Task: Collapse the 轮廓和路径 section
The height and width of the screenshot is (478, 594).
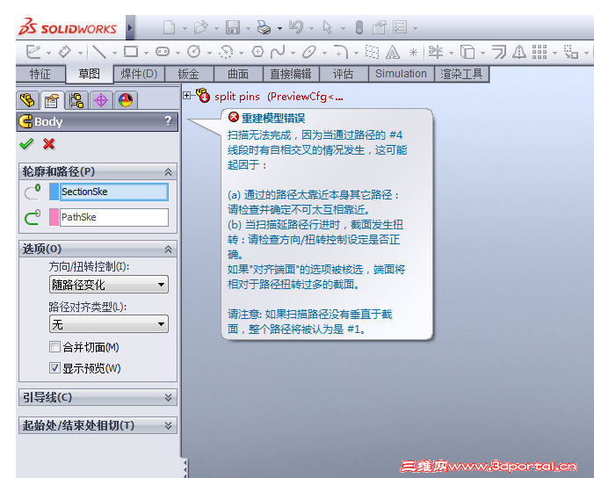Action: pos(168,172)
